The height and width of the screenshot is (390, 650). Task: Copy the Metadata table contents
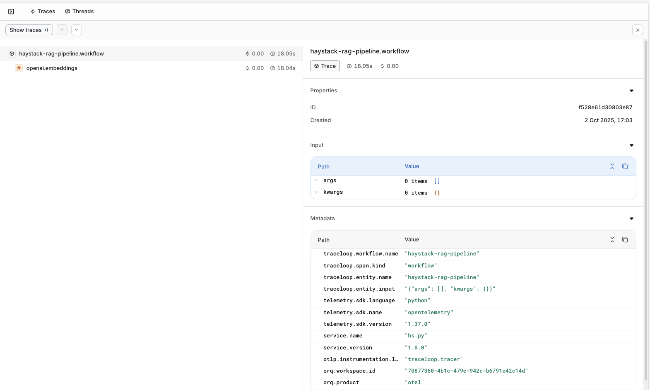coord(625,240)
